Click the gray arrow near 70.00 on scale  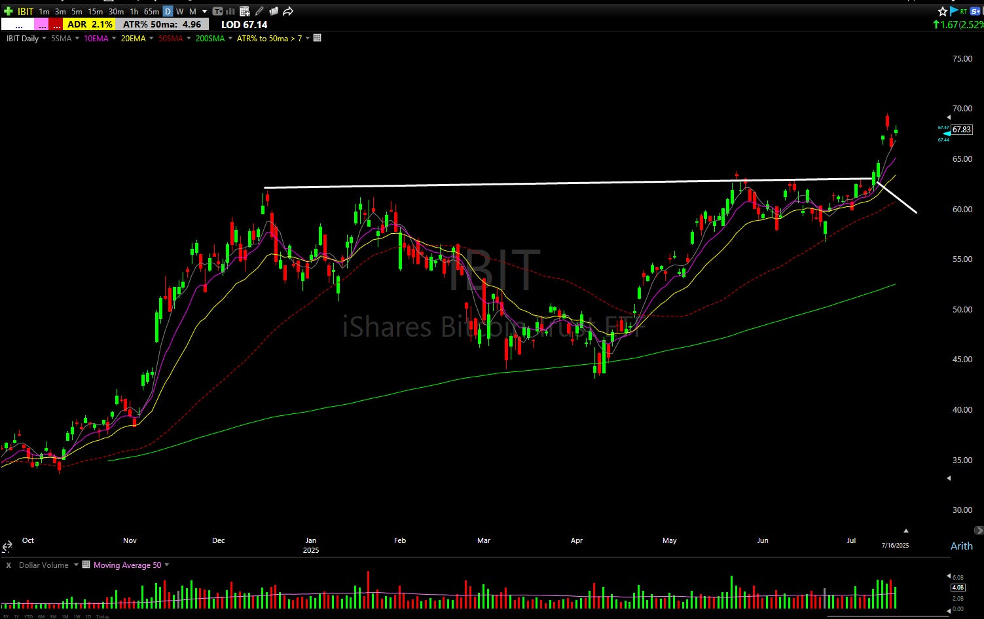949,117
